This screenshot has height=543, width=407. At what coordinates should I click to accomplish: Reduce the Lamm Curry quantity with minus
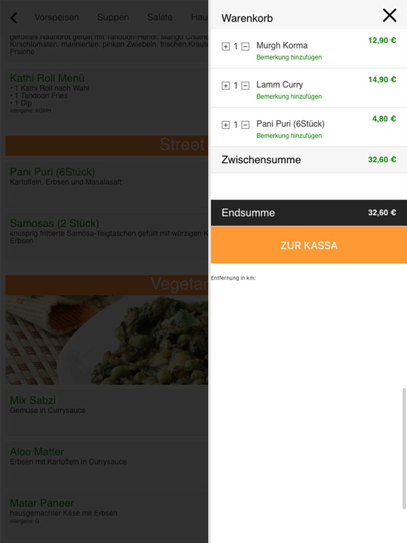click(245, 85)
